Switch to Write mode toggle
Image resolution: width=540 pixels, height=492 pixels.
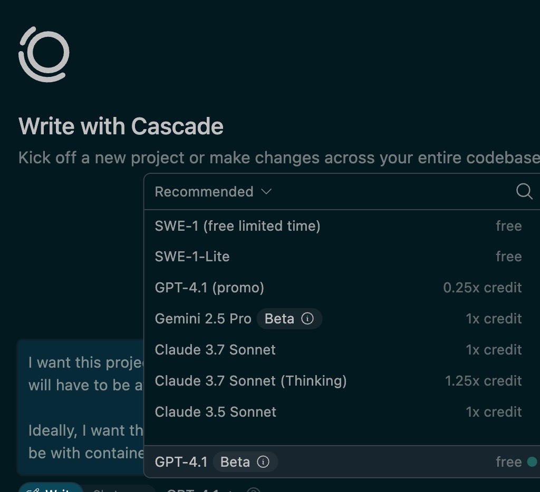(51, 488)
